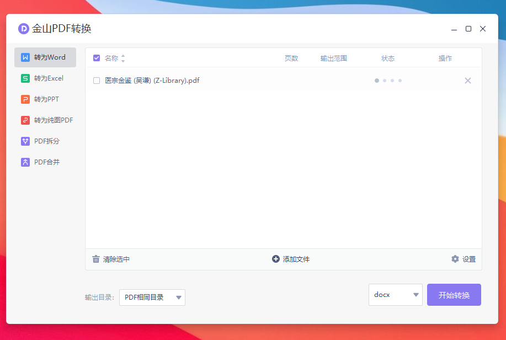Switch to 转为Excel conversion mode
The height and width of the screenshot is (340, 506).
(45, 78)
